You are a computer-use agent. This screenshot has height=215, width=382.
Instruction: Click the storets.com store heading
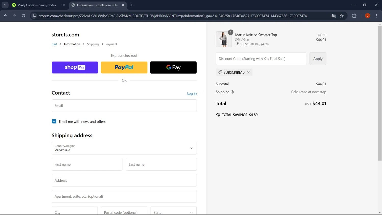click(x=65, y=35)
